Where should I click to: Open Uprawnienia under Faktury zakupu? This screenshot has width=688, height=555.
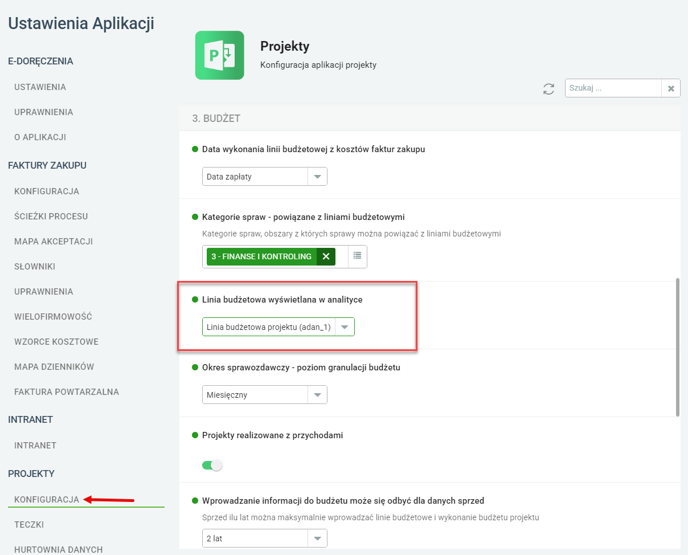(44, 292)
